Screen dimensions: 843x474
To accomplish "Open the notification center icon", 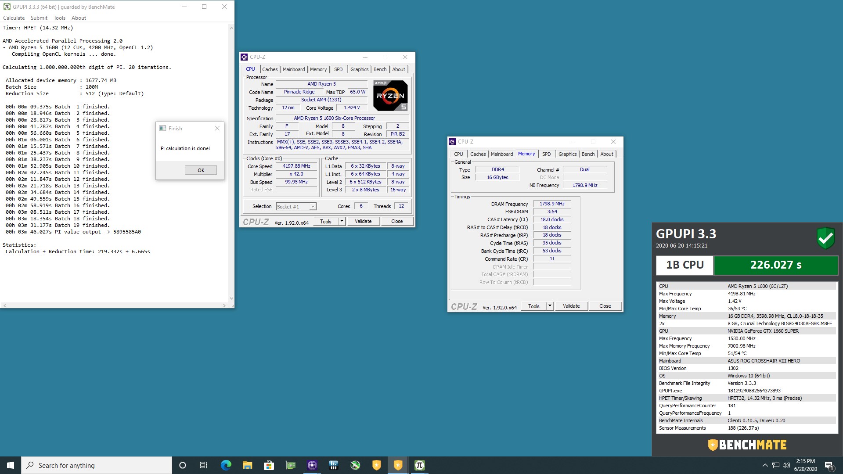I will (x=829, y=465).
